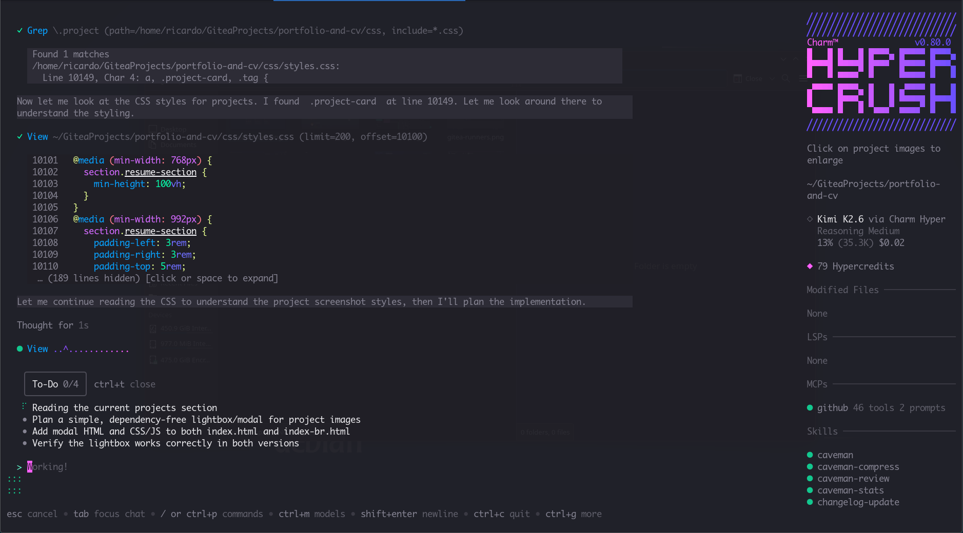Expand the 189 hidden lines in View output
The width and height of the screenshot is (963, 533).
[158, 278]
